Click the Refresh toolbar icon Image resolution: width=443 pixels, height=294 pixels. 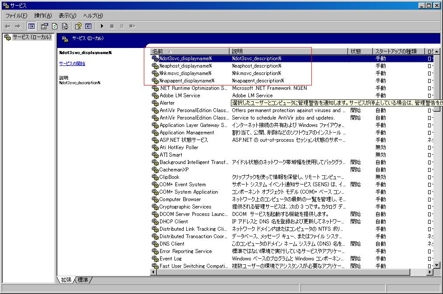tap(55, 26)
